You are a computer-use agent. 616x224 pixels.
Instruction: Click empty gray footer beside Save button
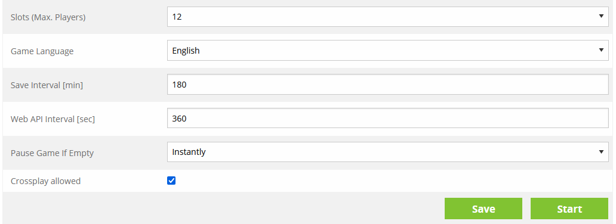(x=220, y=209)
